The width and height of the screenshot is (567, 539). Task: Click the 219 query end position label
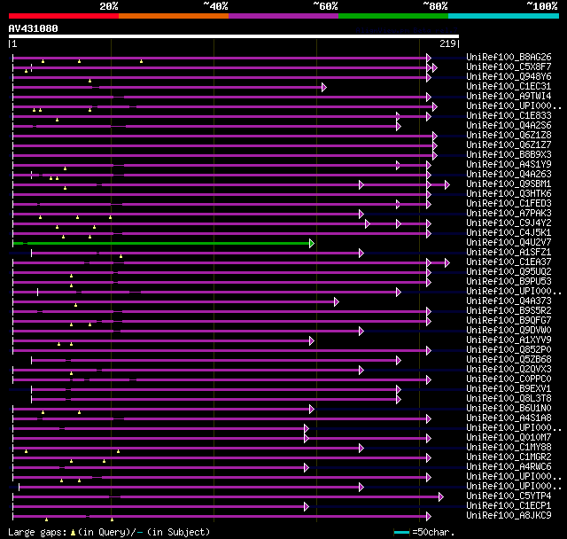[447, 43]
